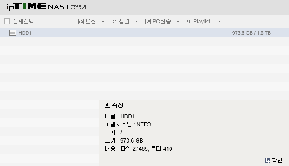The image size is (289, 166).
Task: Open the 편집 menu label
Action: tap(91, 22)
